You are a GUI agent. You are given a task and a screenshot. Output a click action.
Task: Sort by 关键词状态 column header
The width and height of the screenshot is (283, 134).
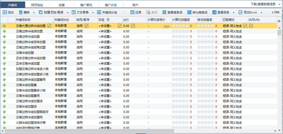click(64, 20)
